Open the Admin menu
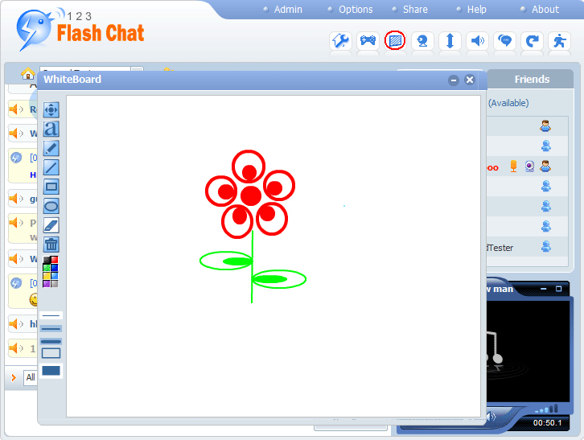 point(288,10)
